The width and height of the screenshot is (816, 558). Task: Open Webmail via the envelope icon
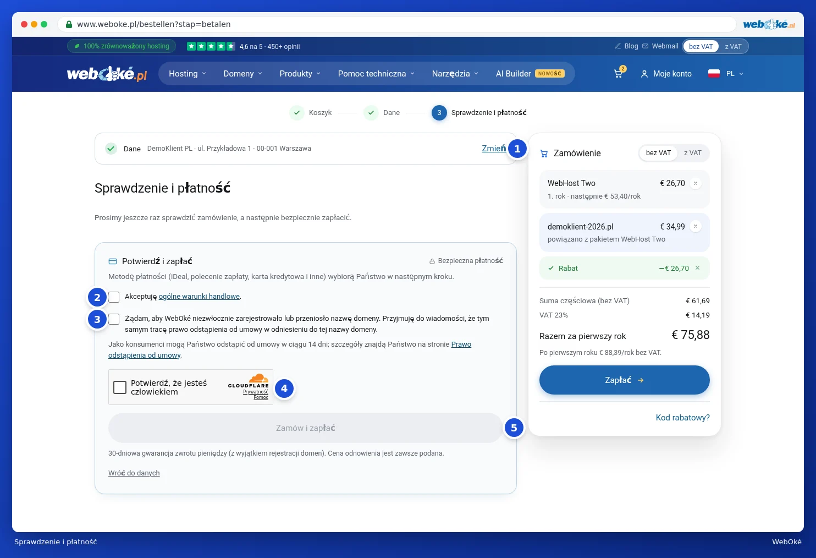click(x=646, y=46)
